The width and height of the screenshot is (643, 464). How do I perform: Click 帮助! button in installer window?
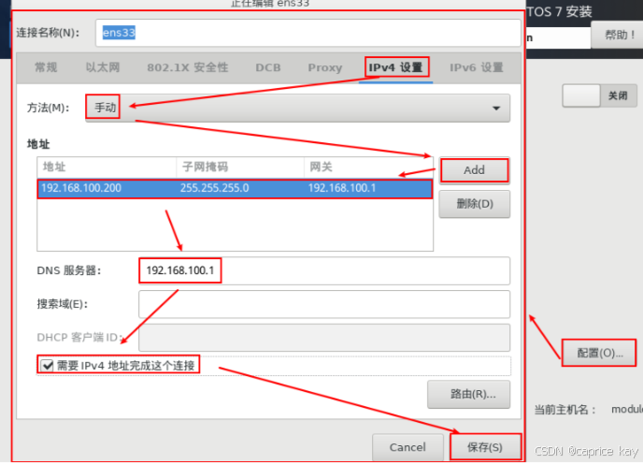tap(617, 35)
